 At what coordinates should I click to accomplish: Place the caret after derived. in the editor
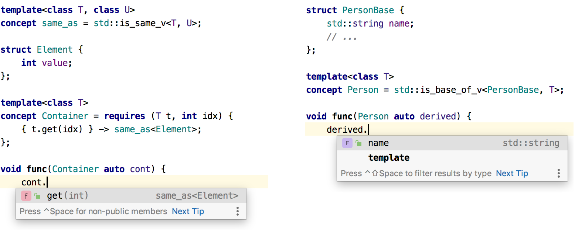369,129
